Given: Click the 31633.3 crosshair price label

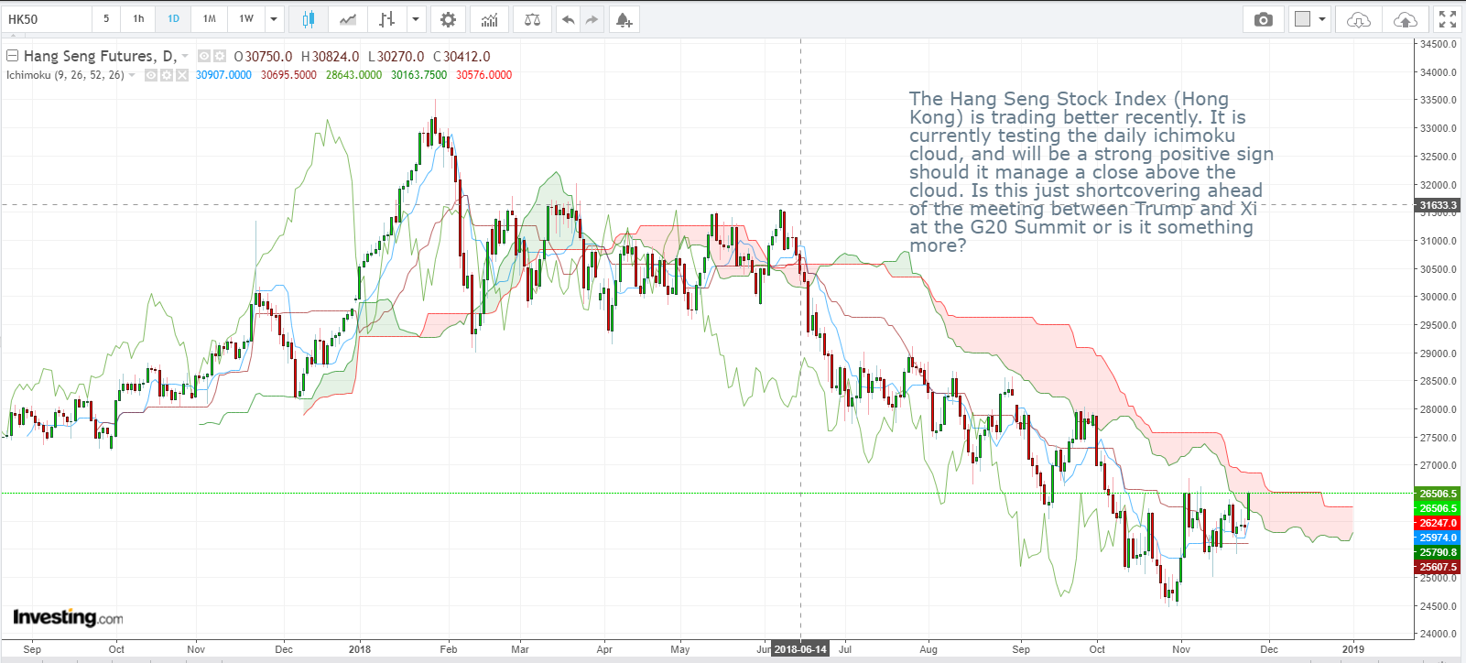Looking at the screenshot, I should pos(1438,206).
